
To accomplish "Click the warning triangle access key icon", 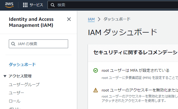I will pyautogui.click(x=96, y=90).
